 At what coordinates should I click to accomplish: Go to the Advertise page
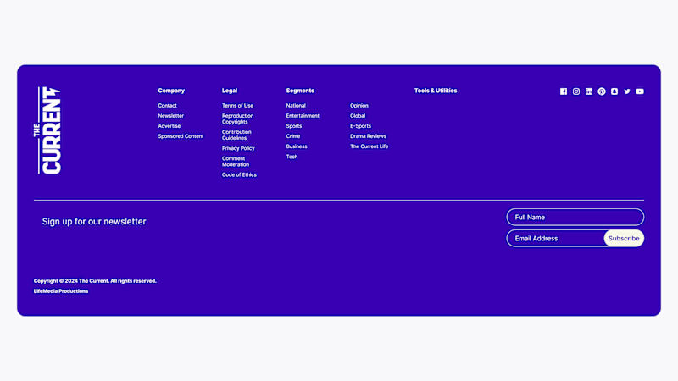[x=169, y=126]
